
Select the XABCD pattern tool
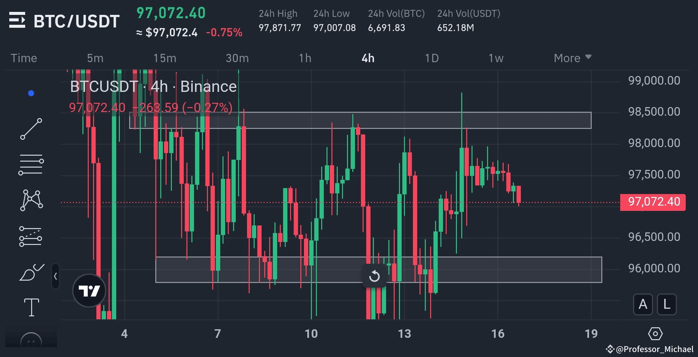tap(31, 201)
